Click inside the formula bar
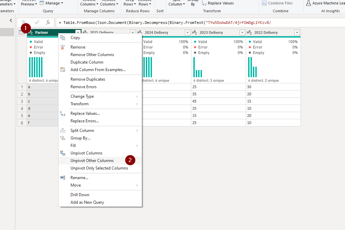This screenshot has width=345, height=230. pyautogui.click(x=201, y=23)
